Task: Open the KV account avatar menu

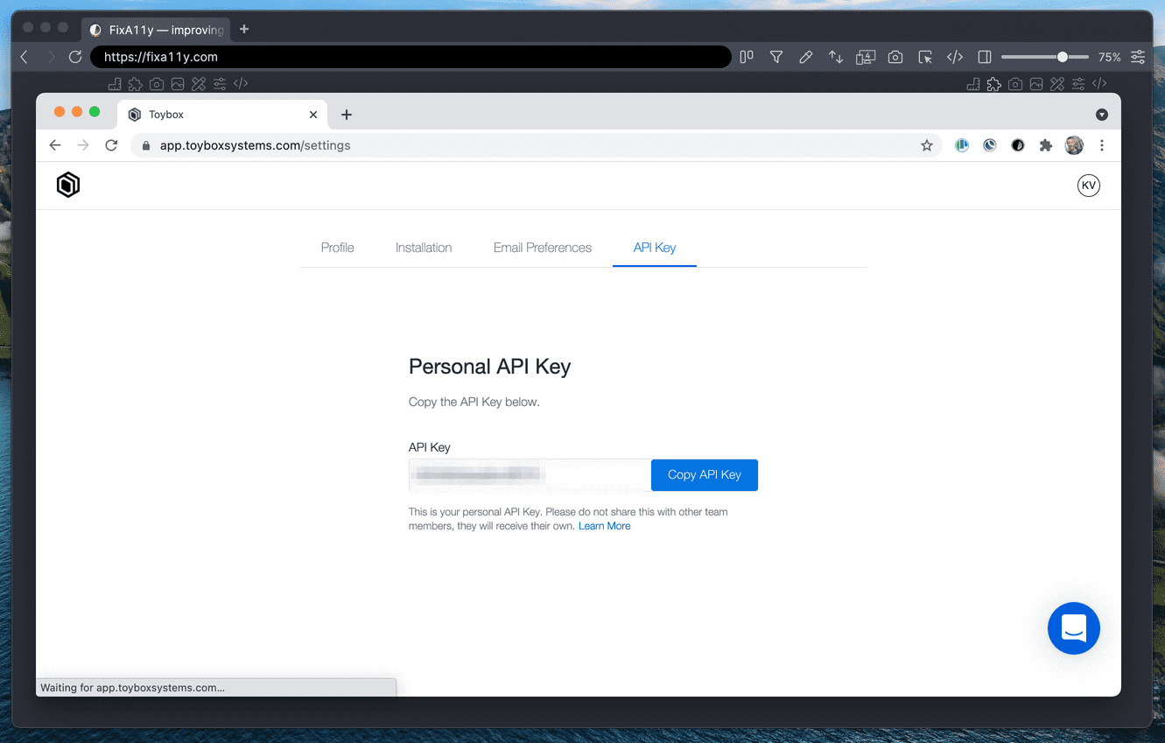Action: [x=1088, y=185]
